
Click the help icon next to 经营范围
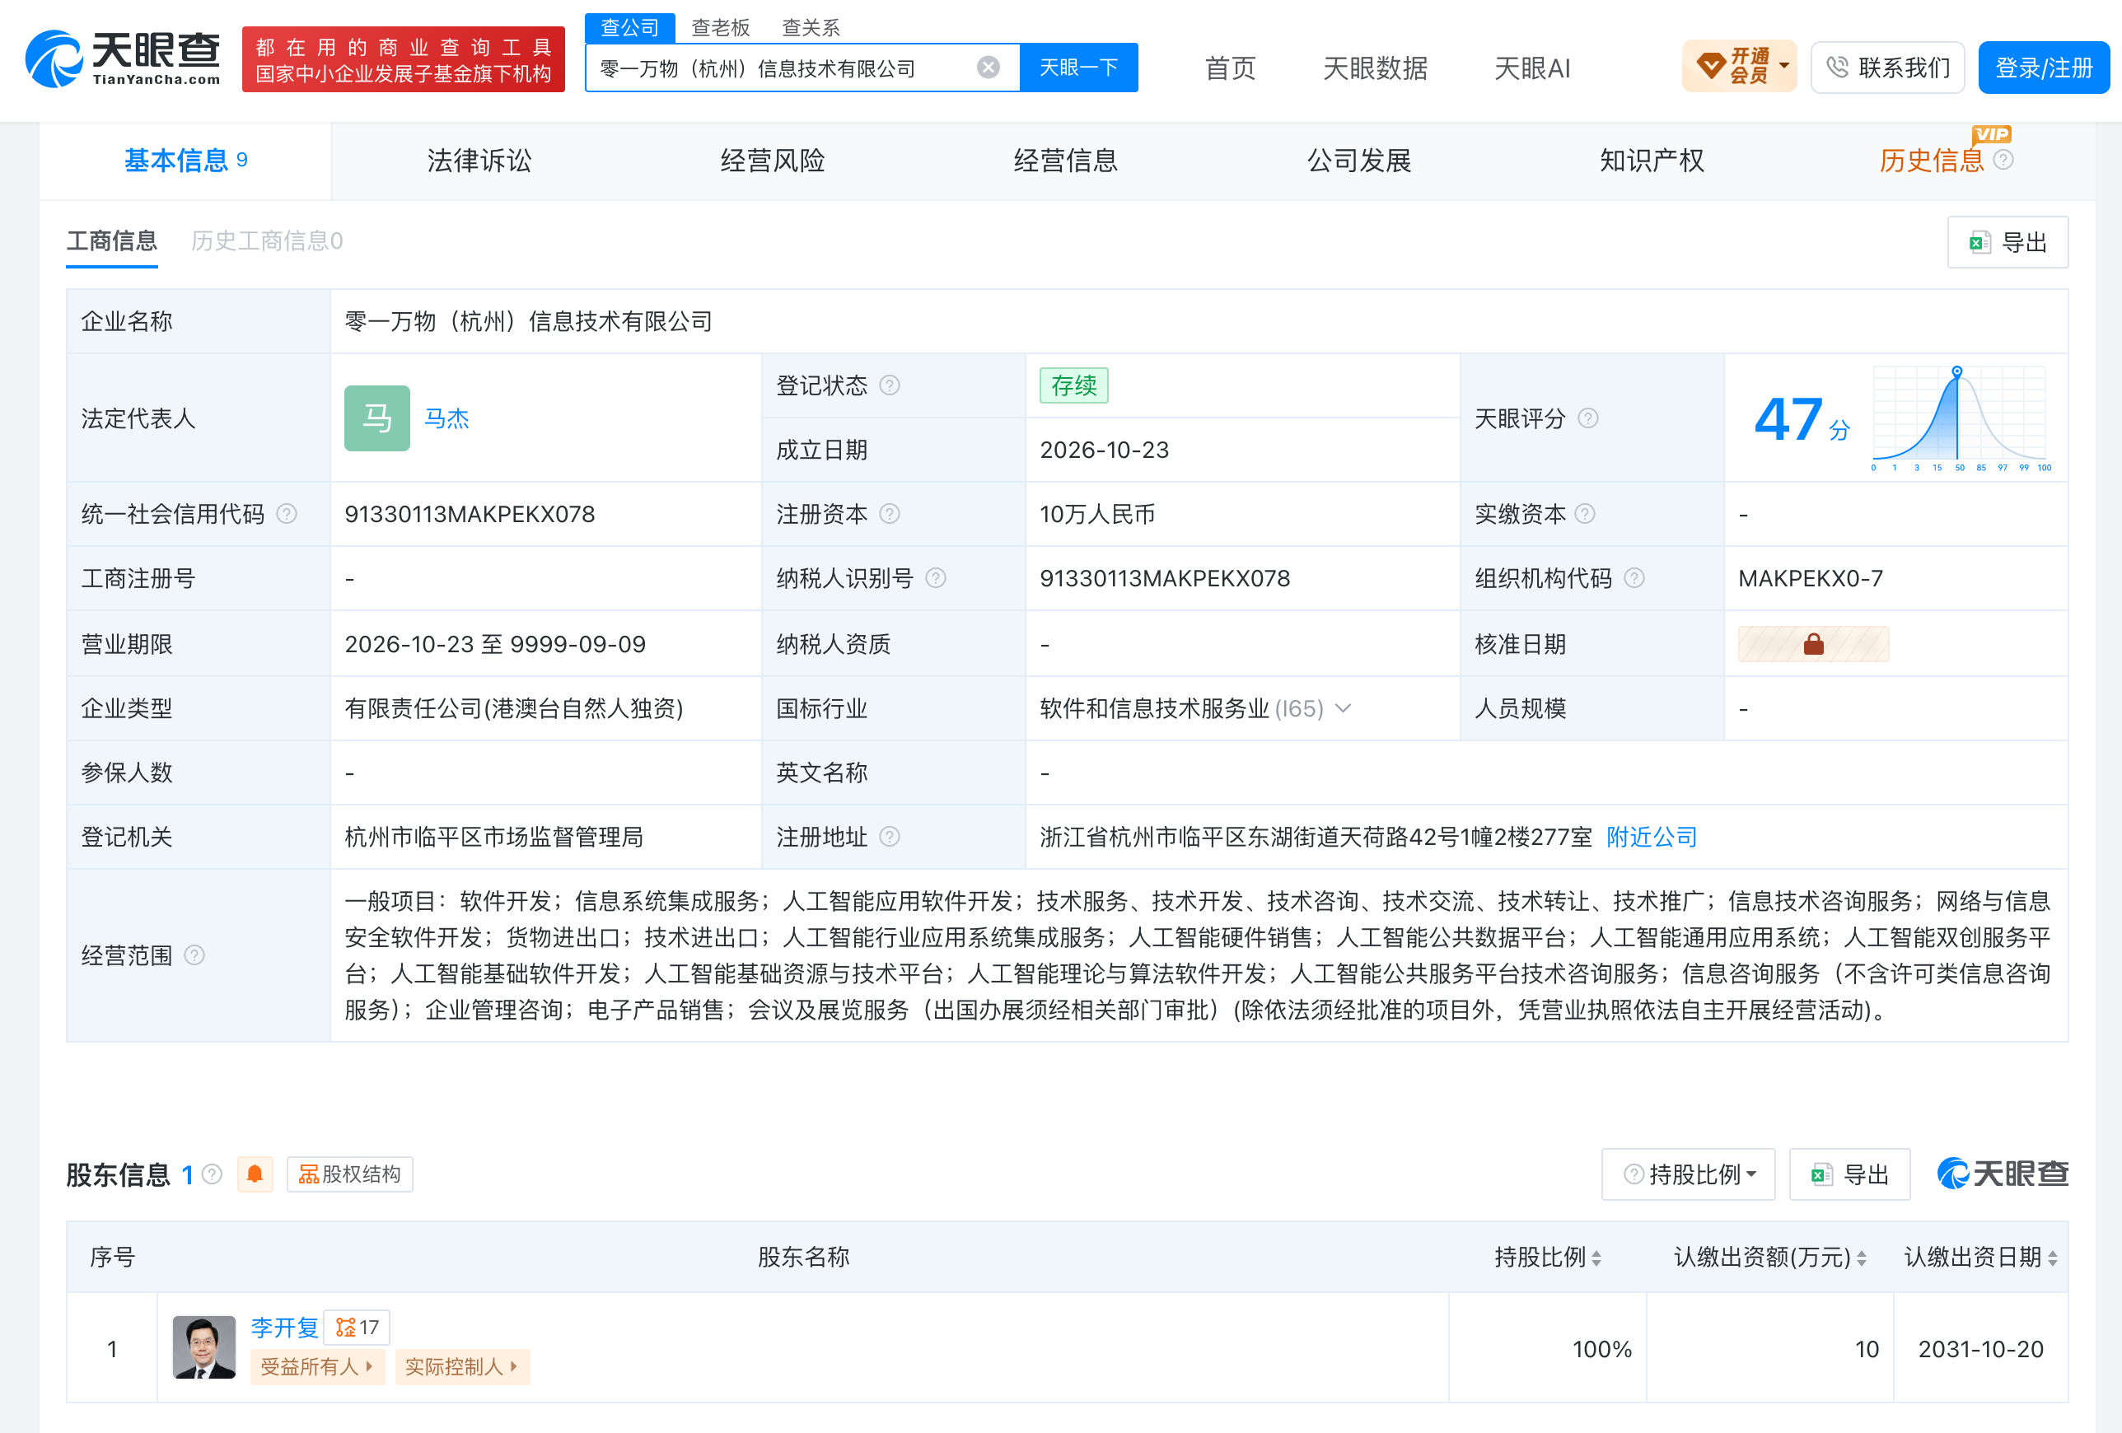194,955
